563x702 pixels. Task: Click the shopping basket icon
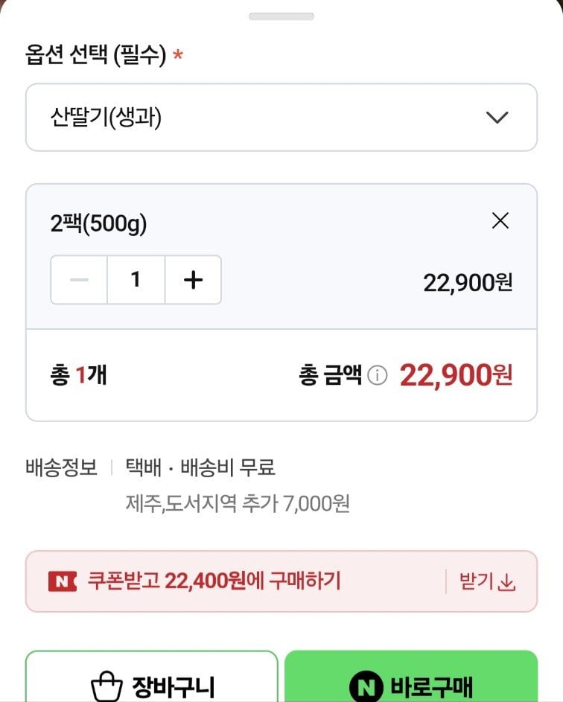tap(106, 686)
